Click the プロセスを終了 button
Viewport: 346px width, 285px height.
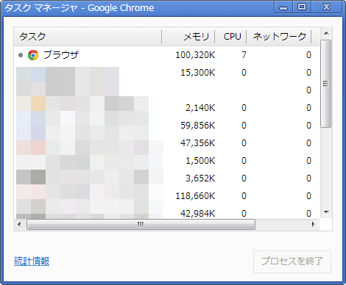292,261
